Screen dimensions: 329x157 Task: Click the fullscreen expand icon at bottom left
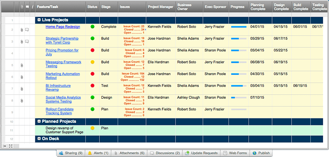11,146
